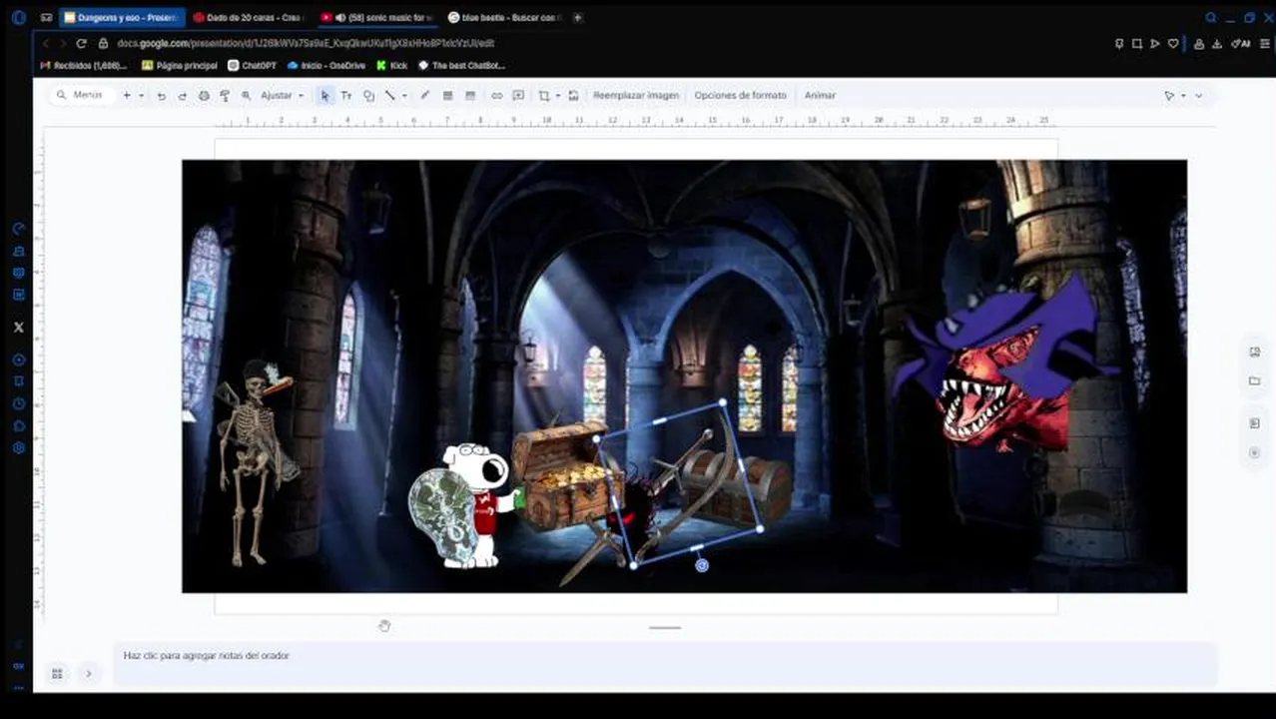Select the Line tool icon
1276x719 pixels.
click(390, 96)
